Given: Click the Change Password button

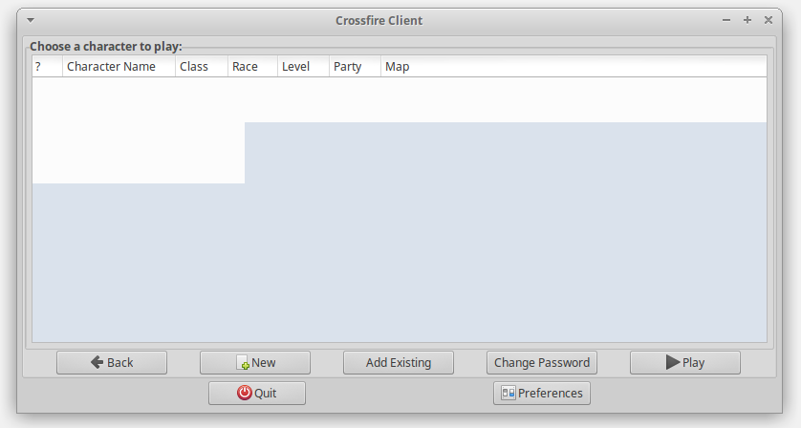Looking at the screenshot, I should (542, 363).
